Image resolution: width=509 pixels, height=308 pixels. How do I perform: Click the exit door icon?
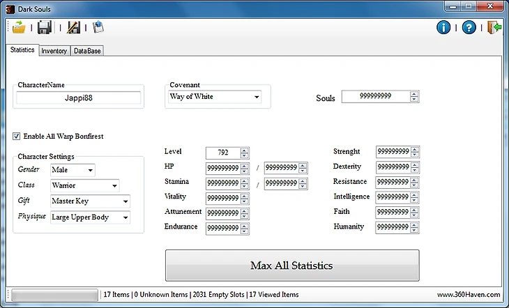coord(494,28)
